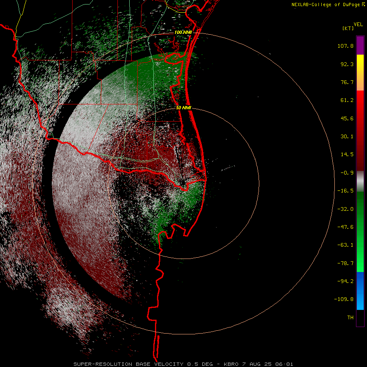Screen dimensions: 367x367
Task: Click the -78.7 legend value
Action: 345,263
